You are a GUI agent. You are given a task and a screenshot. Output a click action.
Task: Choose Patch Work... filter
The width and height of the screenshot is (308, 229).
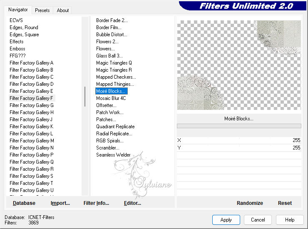click(110, 112)
